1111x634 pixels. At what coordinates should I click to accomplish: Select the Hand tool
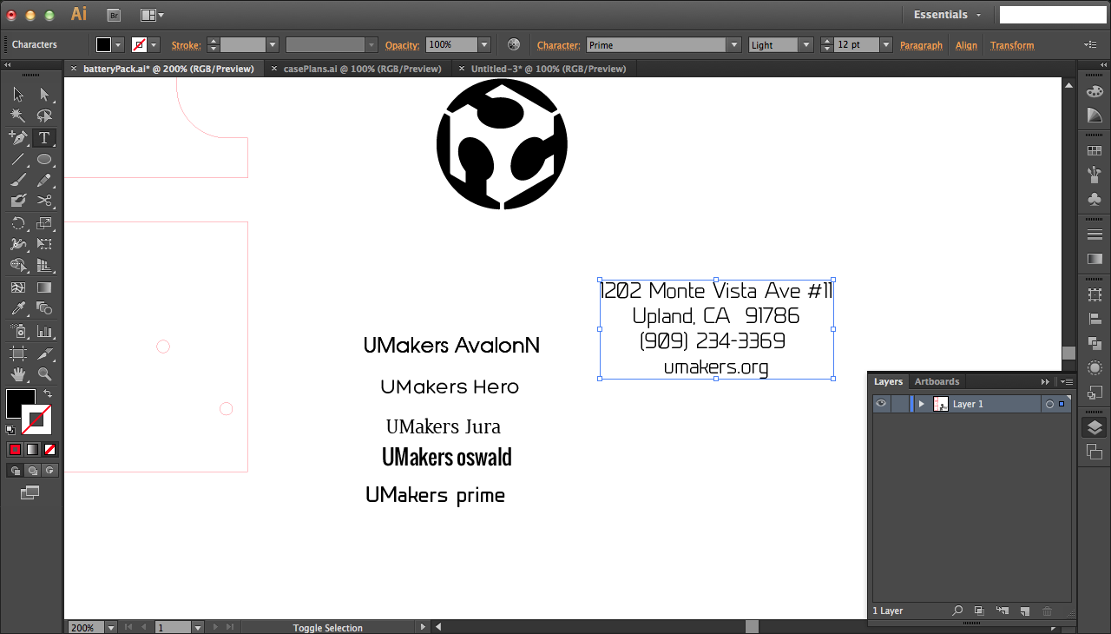click(18, 374)
